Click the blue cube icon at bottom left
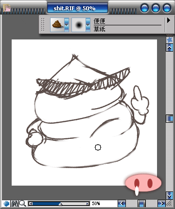Viewport: 175px width, 209px height. [x=6, y=204]
